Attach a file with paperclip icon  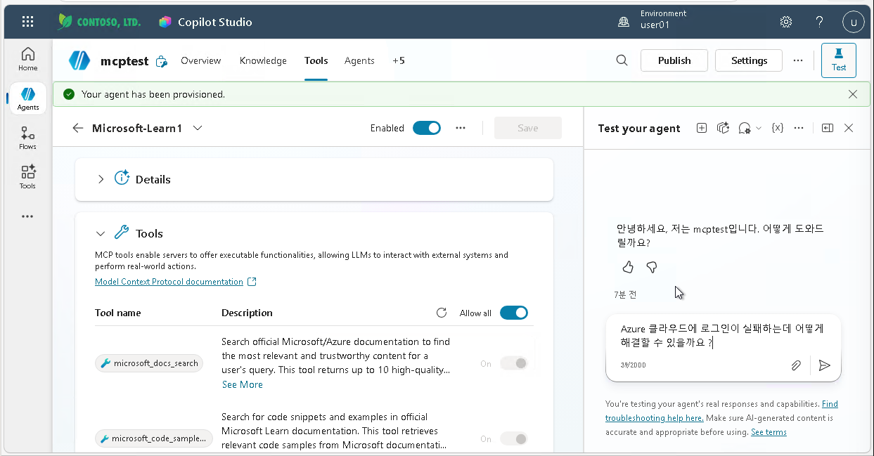click(796, 365)
